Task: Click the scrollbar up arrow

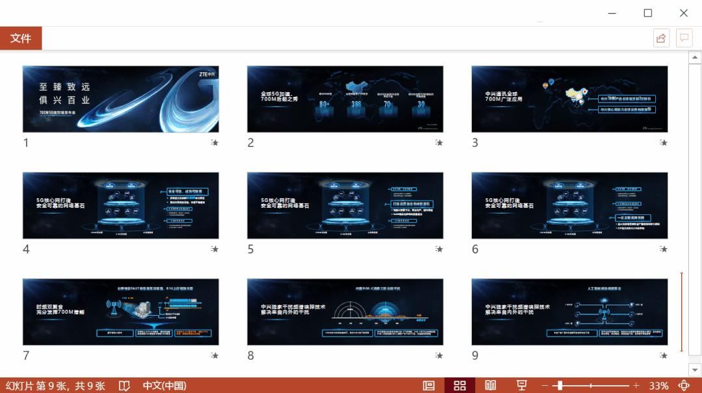Action: (694, 57)
